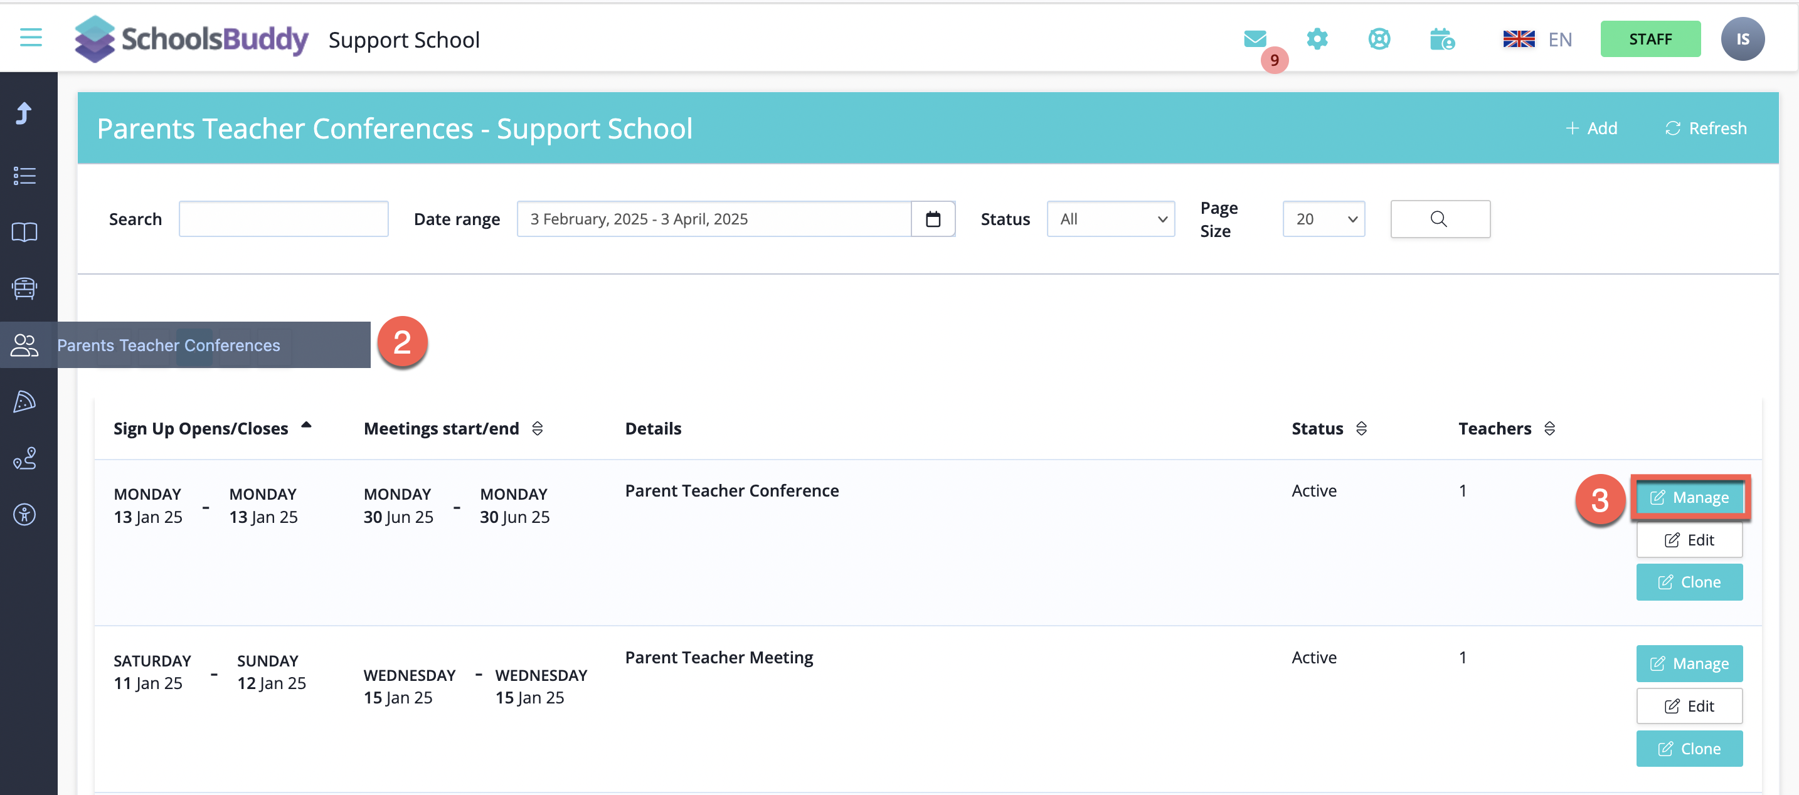
Task: Manage the Parent Teacher Meeting row
Action: click(1689, 664)
